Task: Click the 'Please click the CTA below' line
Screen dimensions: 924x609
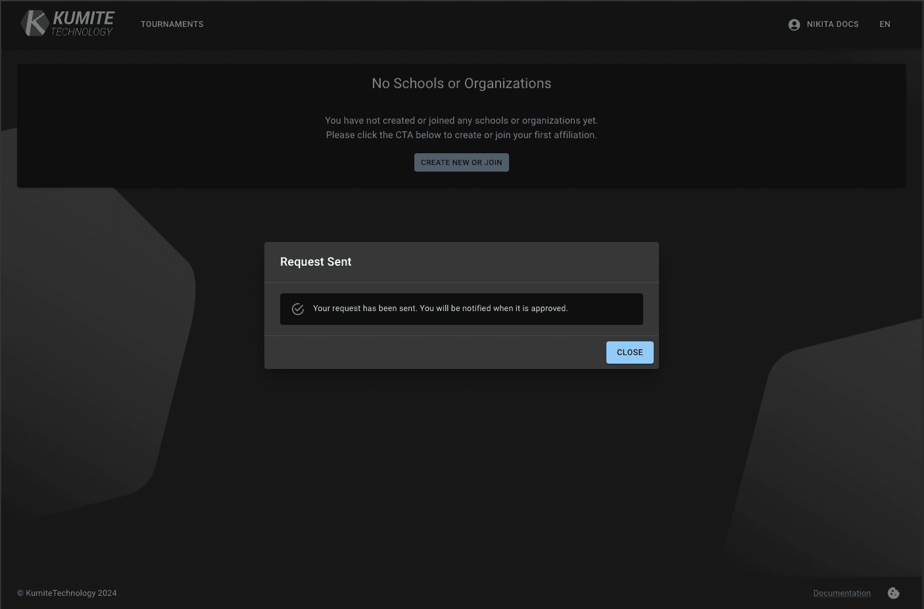Action: coord(461,135)
